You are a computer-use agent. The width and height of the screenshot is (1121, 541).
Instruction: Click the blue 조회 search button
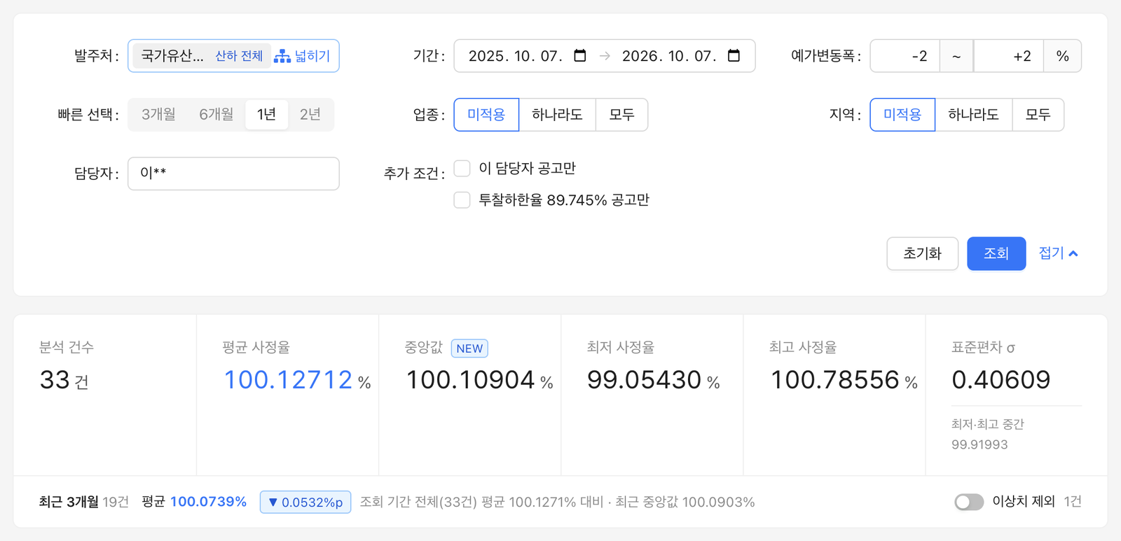point(996,253)
